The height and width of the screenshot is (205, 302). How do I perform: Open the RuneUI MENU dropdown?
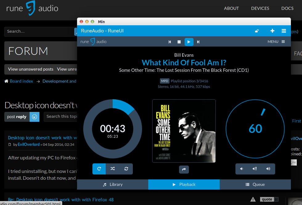(276, 42)
